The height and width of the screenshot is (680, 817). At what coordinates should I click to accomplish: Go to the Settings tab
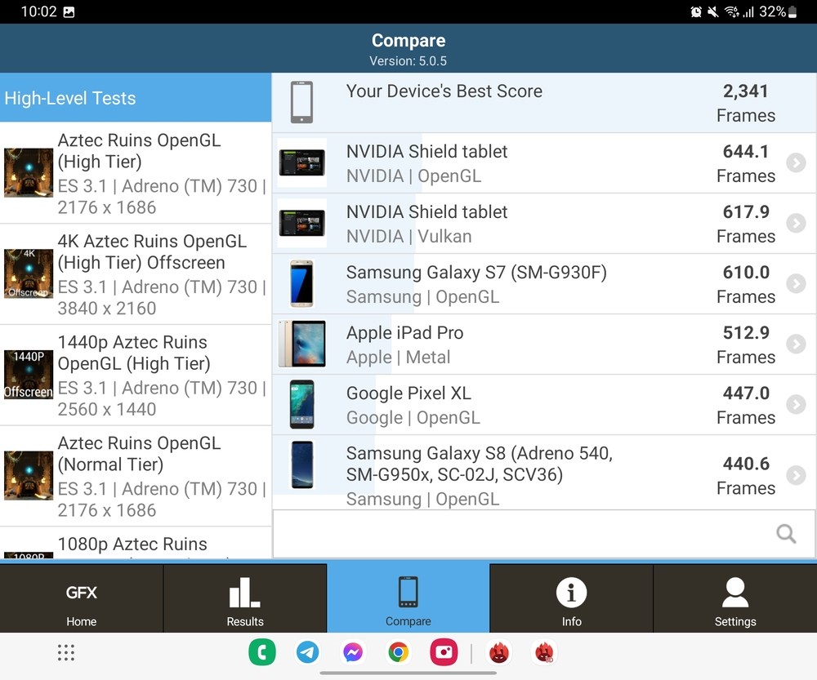734,598
